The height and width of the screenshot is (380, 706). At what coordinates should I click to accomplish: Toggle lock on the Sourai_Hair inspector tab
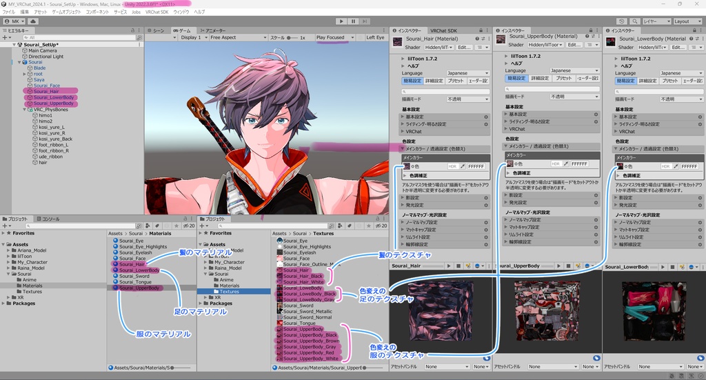pyautogui.click(x=481, y=30)
